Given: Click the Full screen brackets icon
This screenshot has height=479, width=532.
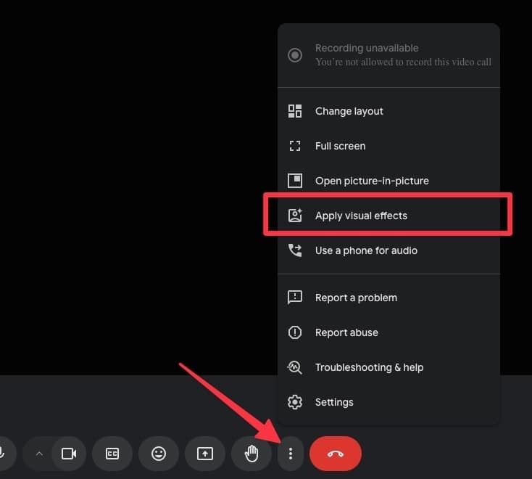Looking at the screenshot, I should tap(295, 146).
